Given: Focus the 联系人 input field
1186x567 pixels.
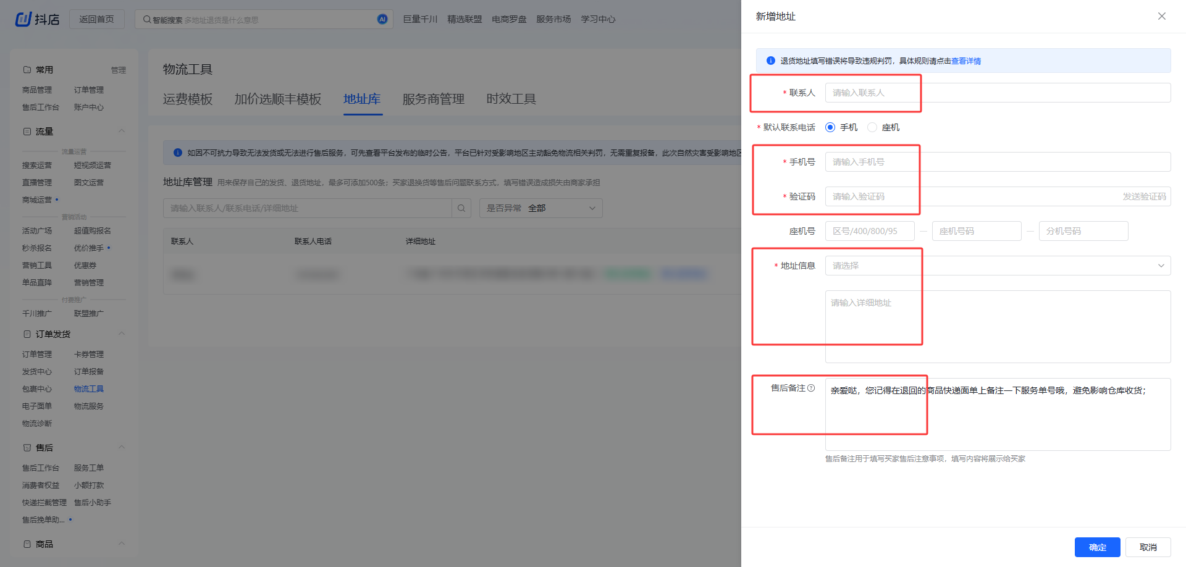Looking at the screenshot, I should point(997,93).
